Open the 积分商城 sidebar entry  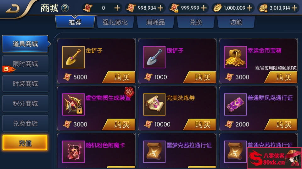point(25,104)
